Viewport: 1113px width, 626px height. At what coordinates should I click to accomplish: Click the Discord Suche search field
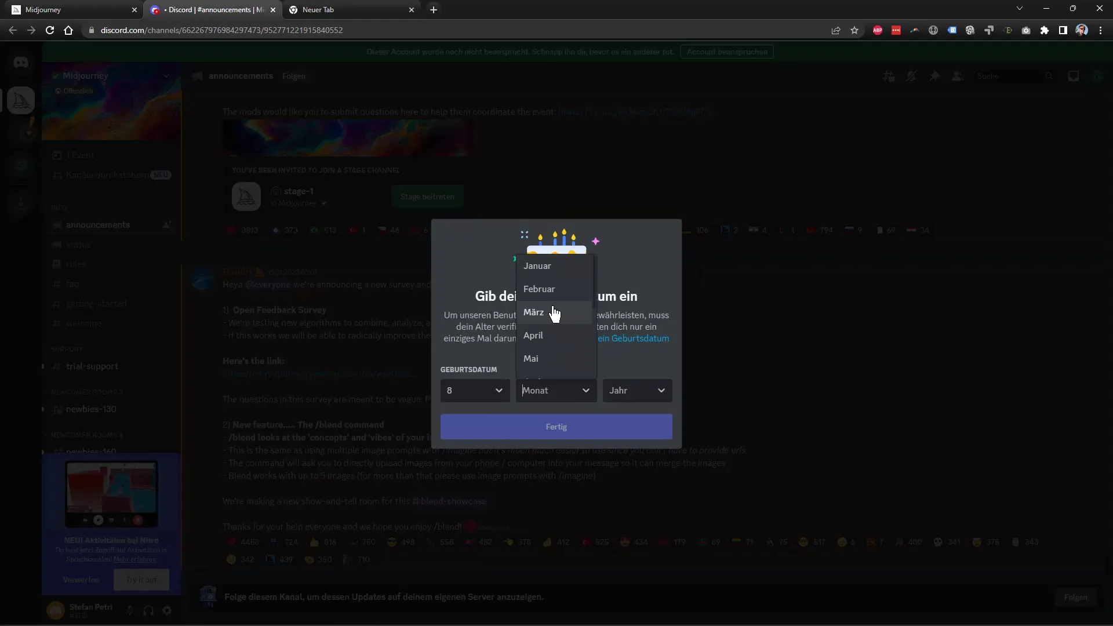(1014, 76)
